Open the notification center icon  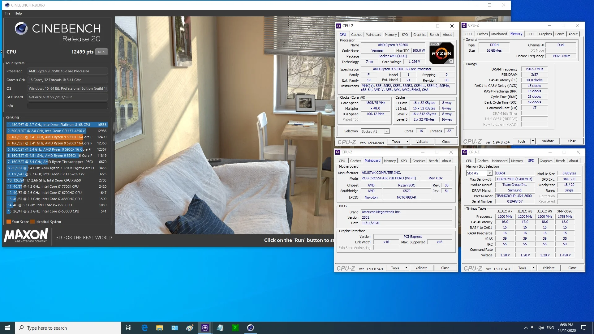(x=584, y=328)
